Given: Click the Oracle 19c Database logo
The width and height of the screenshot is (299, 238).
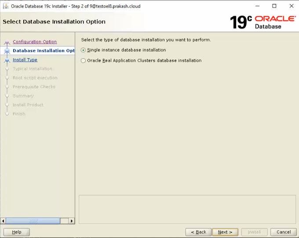Looking at the screenshot, I should pyautogui.click(x=263, y=22).
